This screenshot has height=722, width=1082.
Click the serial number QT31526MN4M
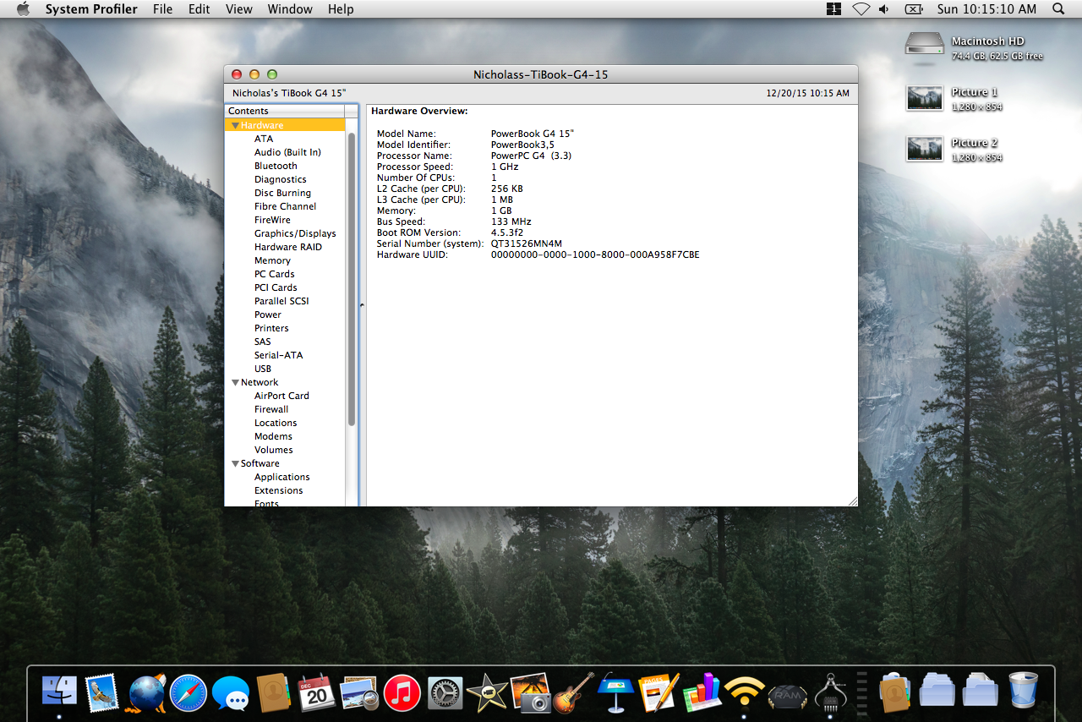[526, 243]
